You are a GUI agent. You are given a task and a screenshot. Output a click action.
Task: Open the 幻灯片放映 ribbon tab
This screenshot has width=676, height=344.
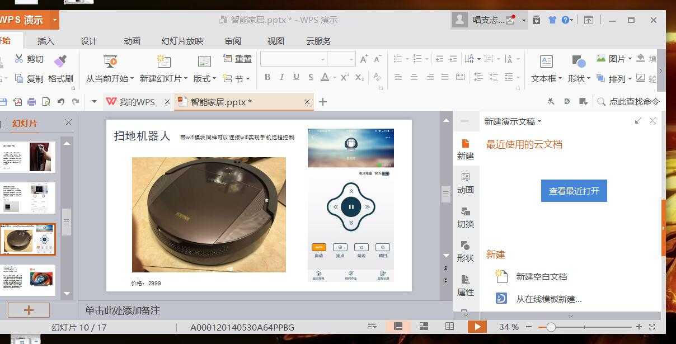[x=182, y=41]
